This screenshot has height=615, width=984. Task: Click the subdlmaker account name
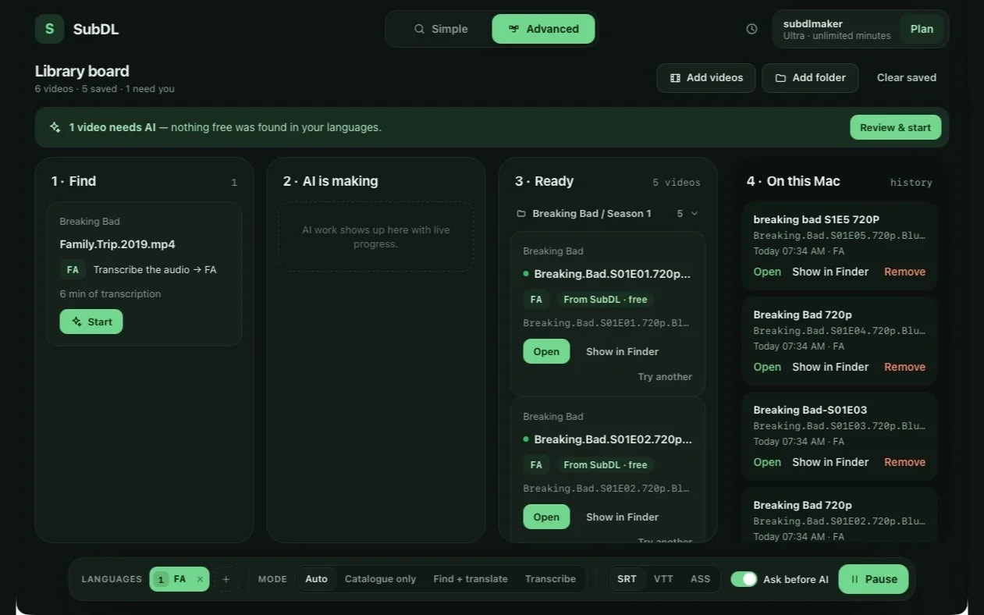click(x=813, y=23)
